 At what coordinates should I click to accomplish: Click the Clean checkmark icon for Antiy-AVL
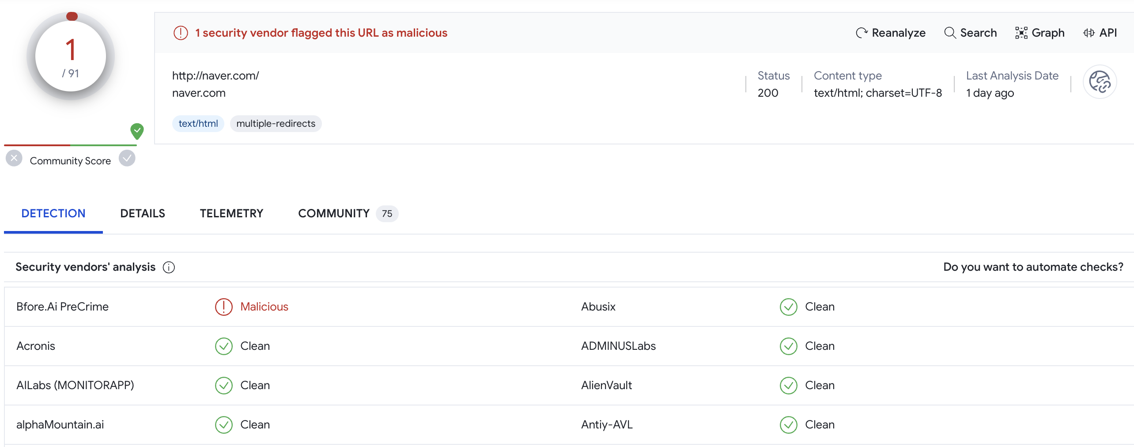coord(789,425)
